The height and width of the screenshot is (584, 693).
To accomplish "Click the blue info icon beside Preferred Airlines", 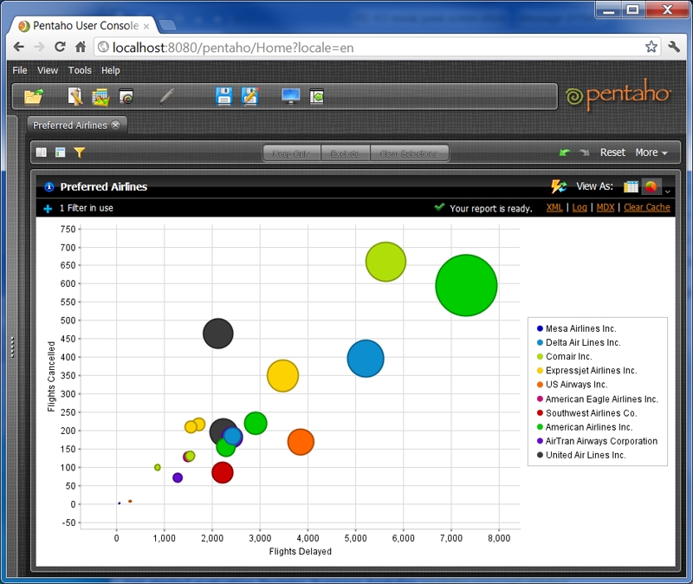I will point(49,187).
